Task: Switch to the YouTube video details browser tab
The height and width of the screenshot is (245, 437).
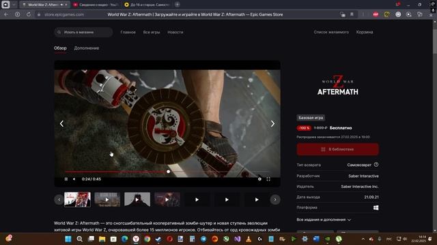Action: tap(96, 5)
